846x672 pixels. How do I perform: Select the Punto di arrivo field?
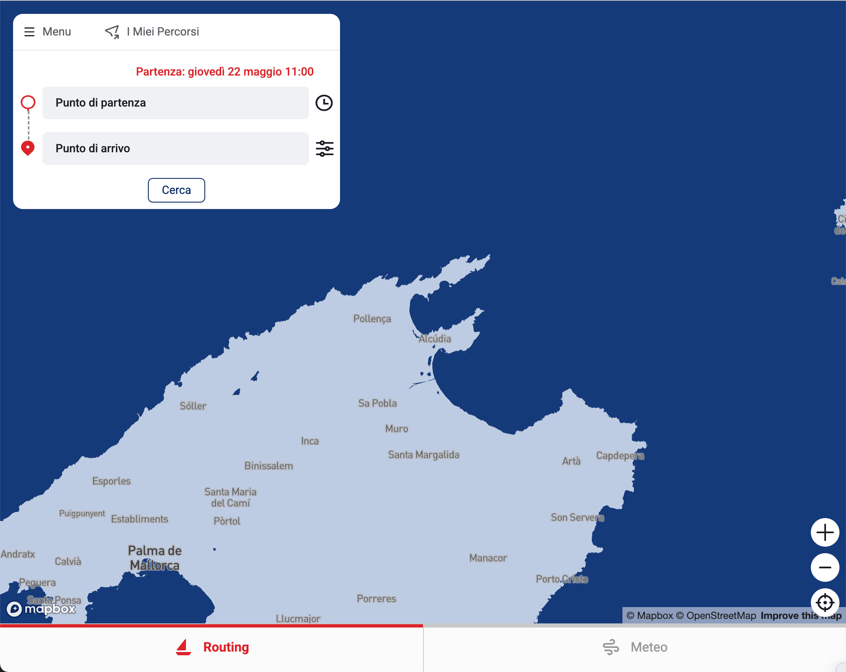(x=176, y=149)
